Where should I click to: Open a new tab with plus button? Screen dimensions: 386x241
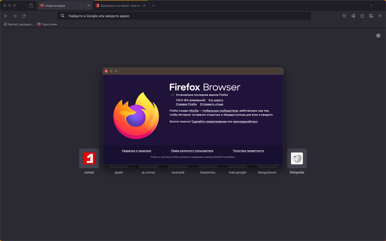coord(154,5)
